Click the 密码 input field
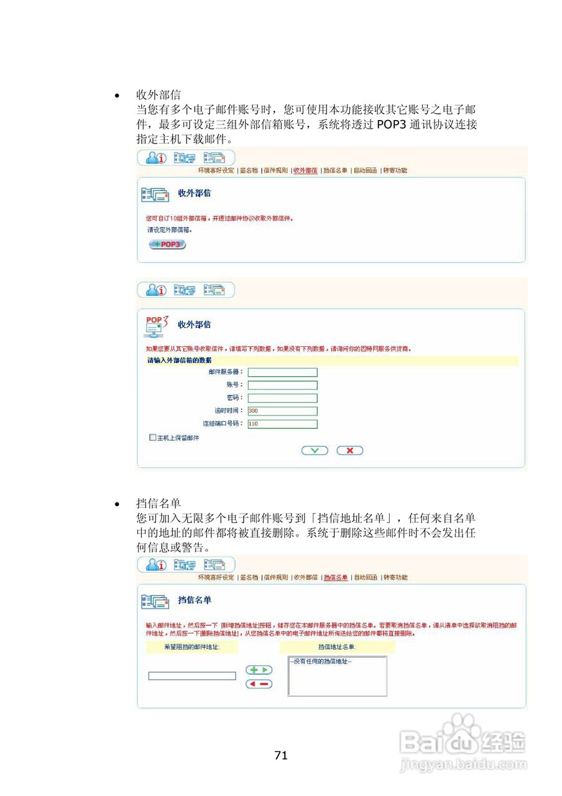Screen dimensions: 562x796 point(282,398)
